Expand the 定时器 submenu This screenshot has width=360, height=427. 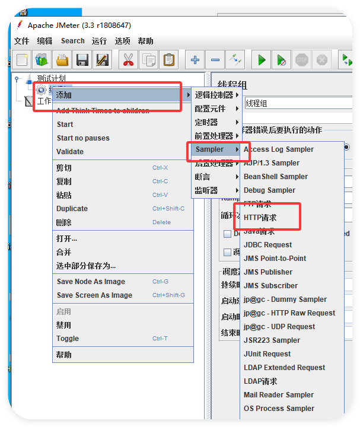216,122
